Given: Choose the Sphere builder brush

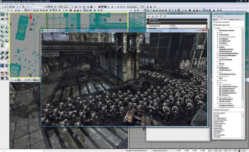Looking at the screenshot, I should click(7, 41).
